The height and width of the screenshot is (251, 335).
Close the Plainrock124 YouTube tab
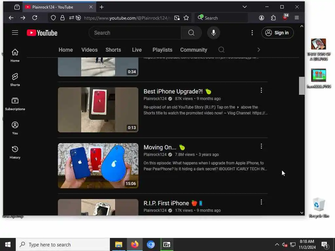click(91, 7)
